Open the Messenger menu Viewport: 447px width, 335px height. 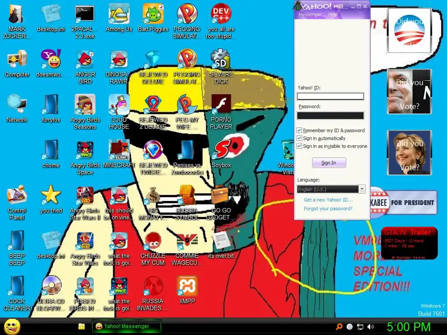pos(309,14)
